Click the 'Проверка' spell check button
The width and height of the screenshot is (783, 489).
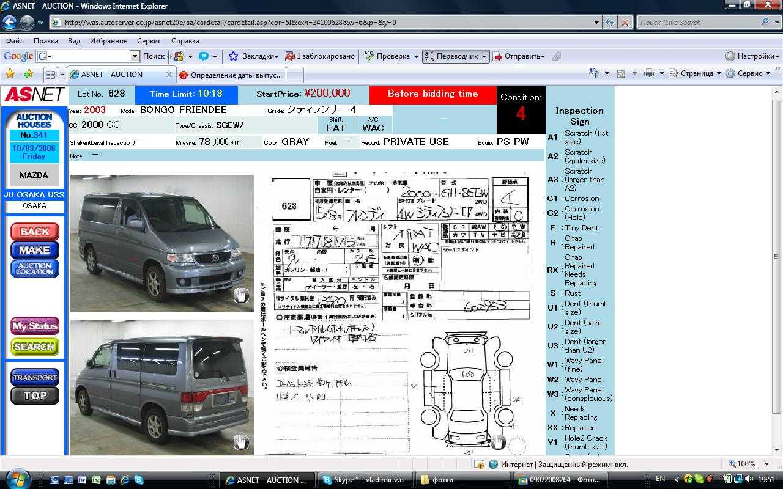(x=387, y=56)
